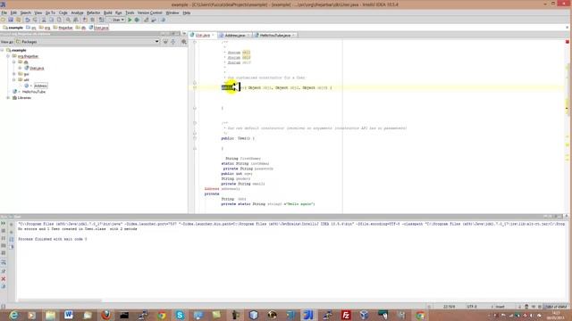The height and width of the screenshot is (321, 572).
Task: Click the Paste icon in toolbar
Action: (x=59, y=20)
